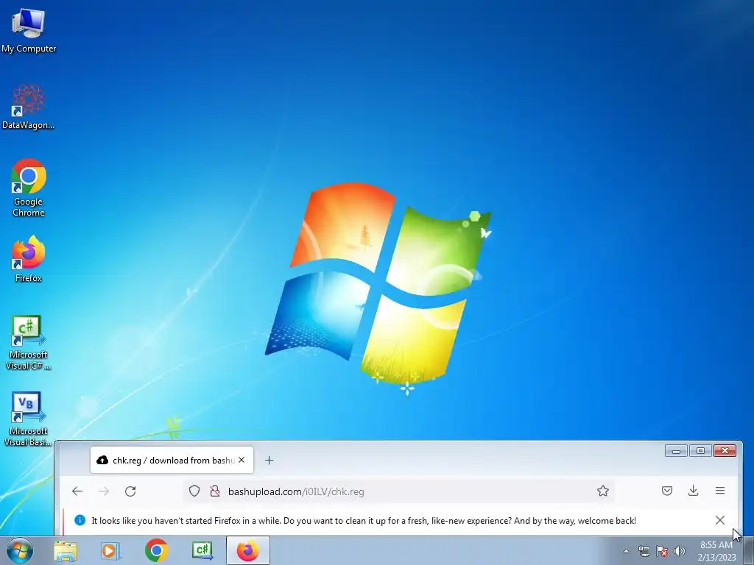754x565 pixels.
Task: Click the Show desktop button
Action: (749, 551)
